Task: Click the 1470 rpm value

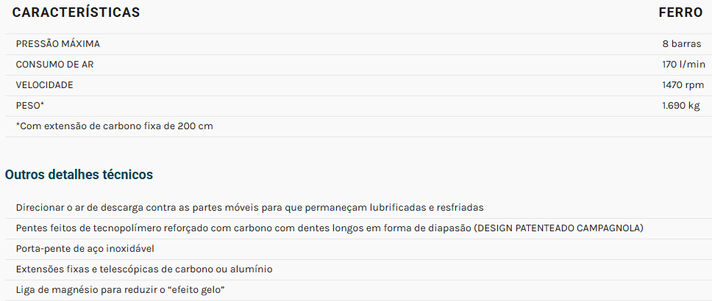Action: coord(683,84)
